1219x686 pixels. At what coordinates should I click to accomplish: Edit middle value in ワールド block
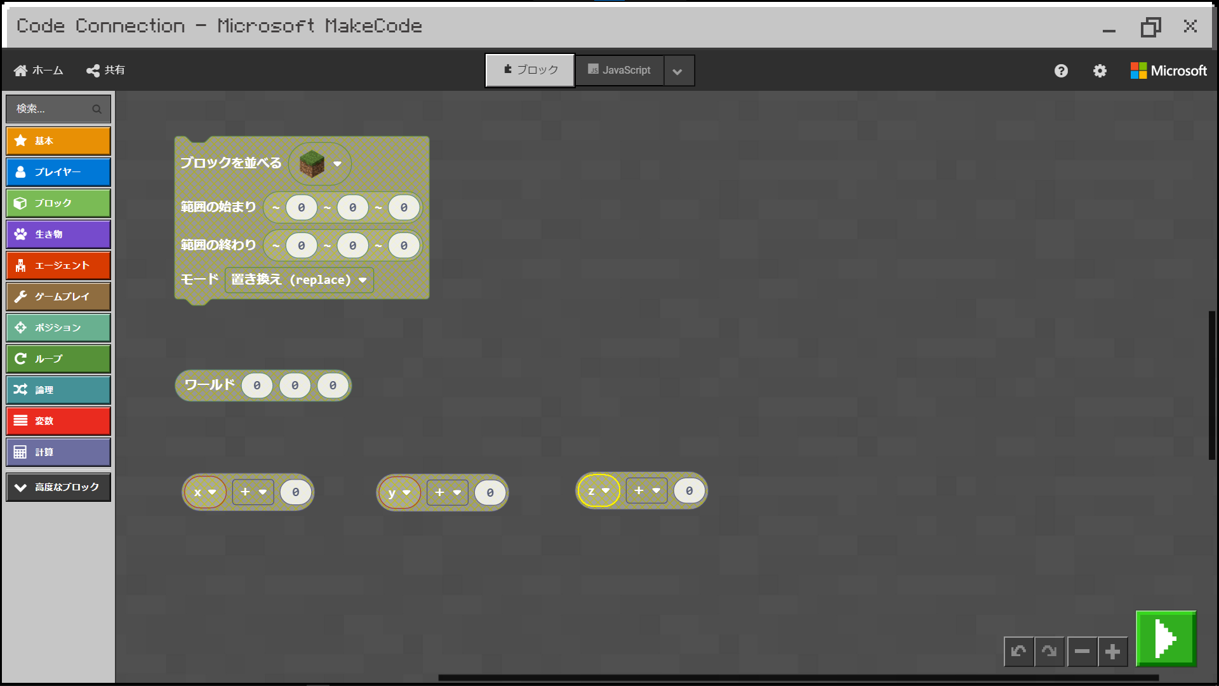(x=295, y=386)
